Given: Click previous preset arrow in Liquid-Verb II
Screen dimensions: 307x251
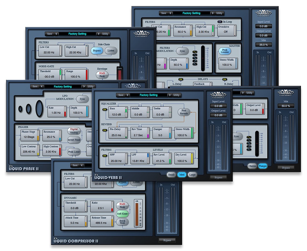Looking at the screenshot, I should tap(128, 95).
